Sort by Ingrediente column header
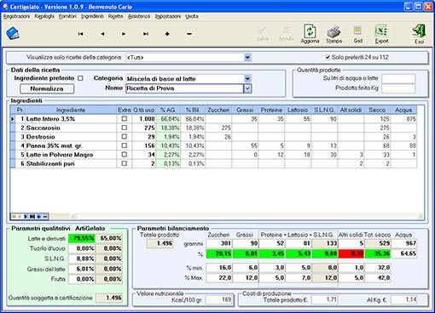This screenshot has width=435, height=313. (x=71, y=110)
